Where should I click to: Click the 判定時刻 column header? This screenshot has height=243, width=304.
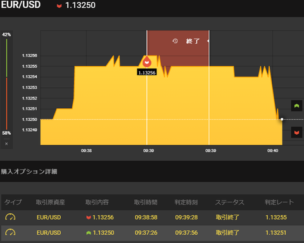[186, 202]
